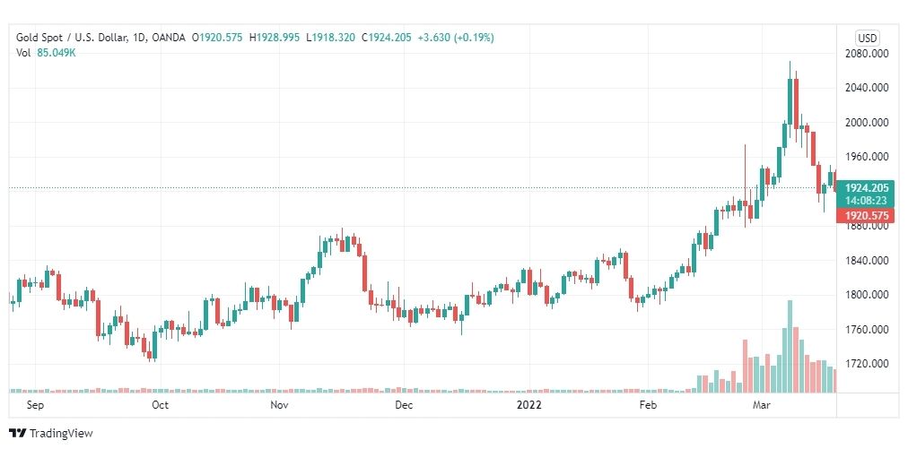The image size is (908, 449).
Task: Click the 2022 label on time axis
Action: (528, 405)
